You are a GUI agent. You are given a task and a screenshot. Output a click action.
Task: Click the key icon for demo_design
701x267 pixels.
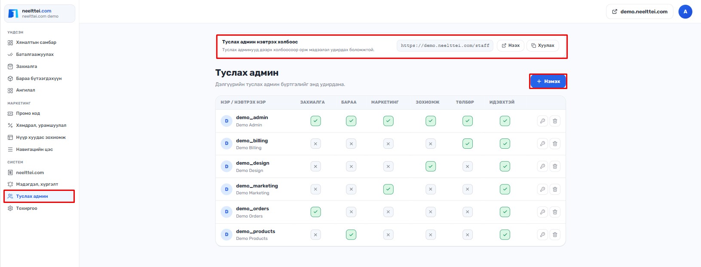pos(542,166)
